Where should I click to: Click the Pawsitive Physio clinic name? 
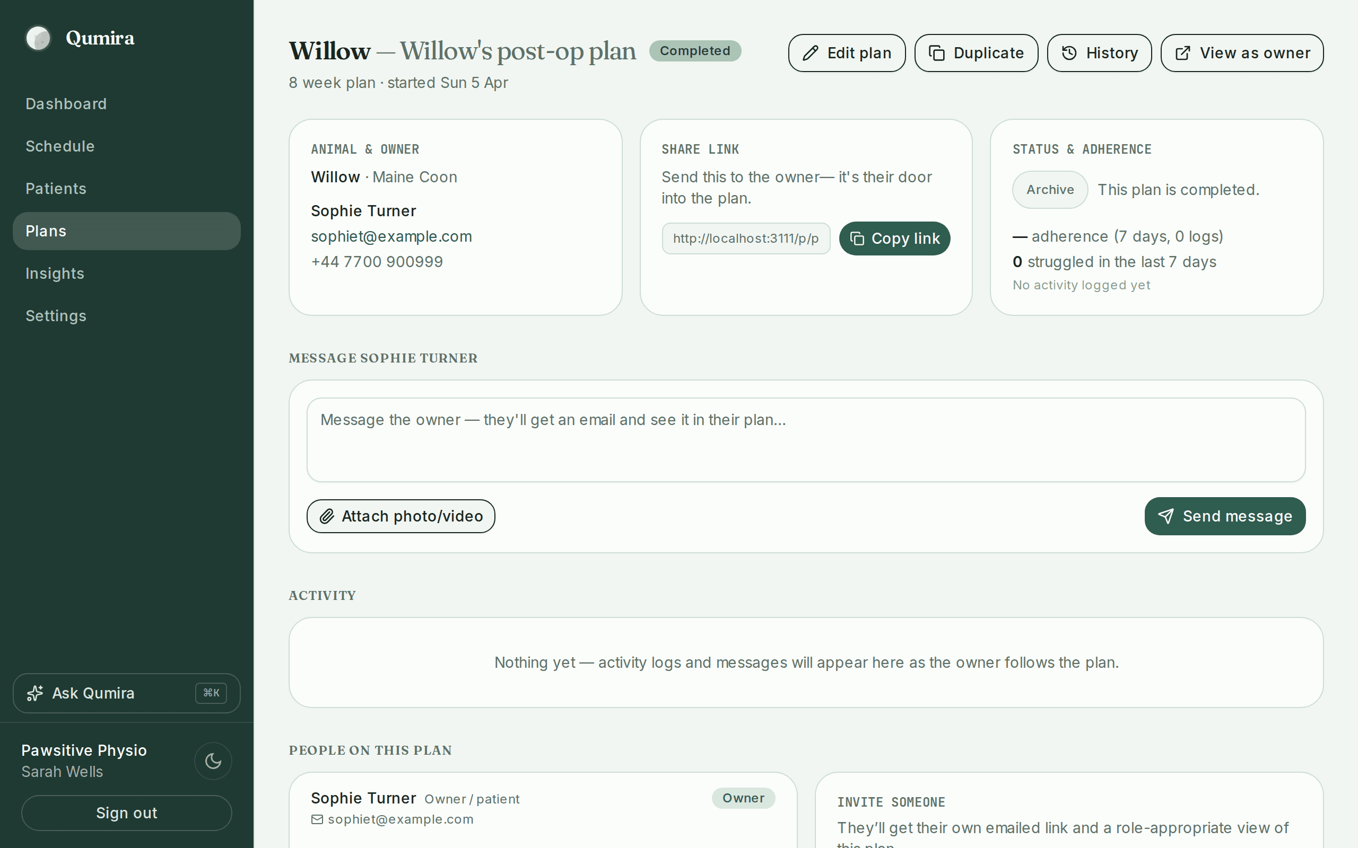(x=84, y=750)
